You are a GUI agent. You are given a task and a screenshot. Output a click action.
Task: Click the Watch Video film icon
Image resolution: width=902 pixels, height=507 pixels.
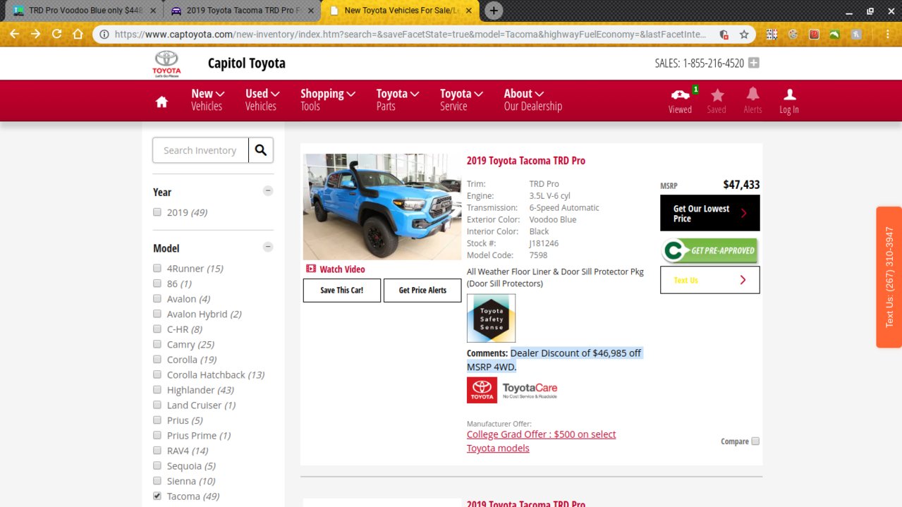tap(311, 269)
